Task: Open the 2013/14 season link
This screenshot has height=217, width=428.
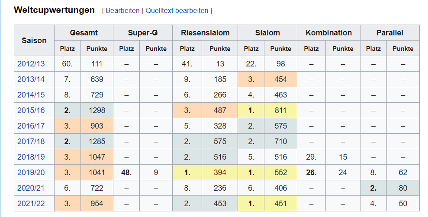Action: tap(31, 79)
